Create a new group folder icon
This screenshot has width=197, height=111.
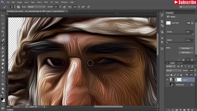pos(184,110)
